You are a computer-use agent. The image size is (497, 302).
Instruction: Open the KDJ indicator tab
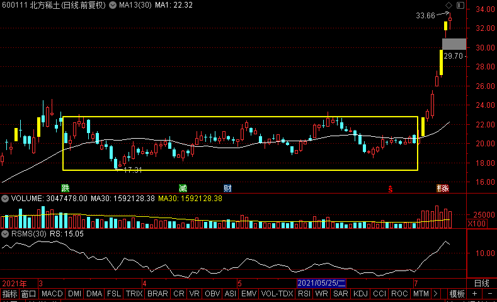coord(361,293)
